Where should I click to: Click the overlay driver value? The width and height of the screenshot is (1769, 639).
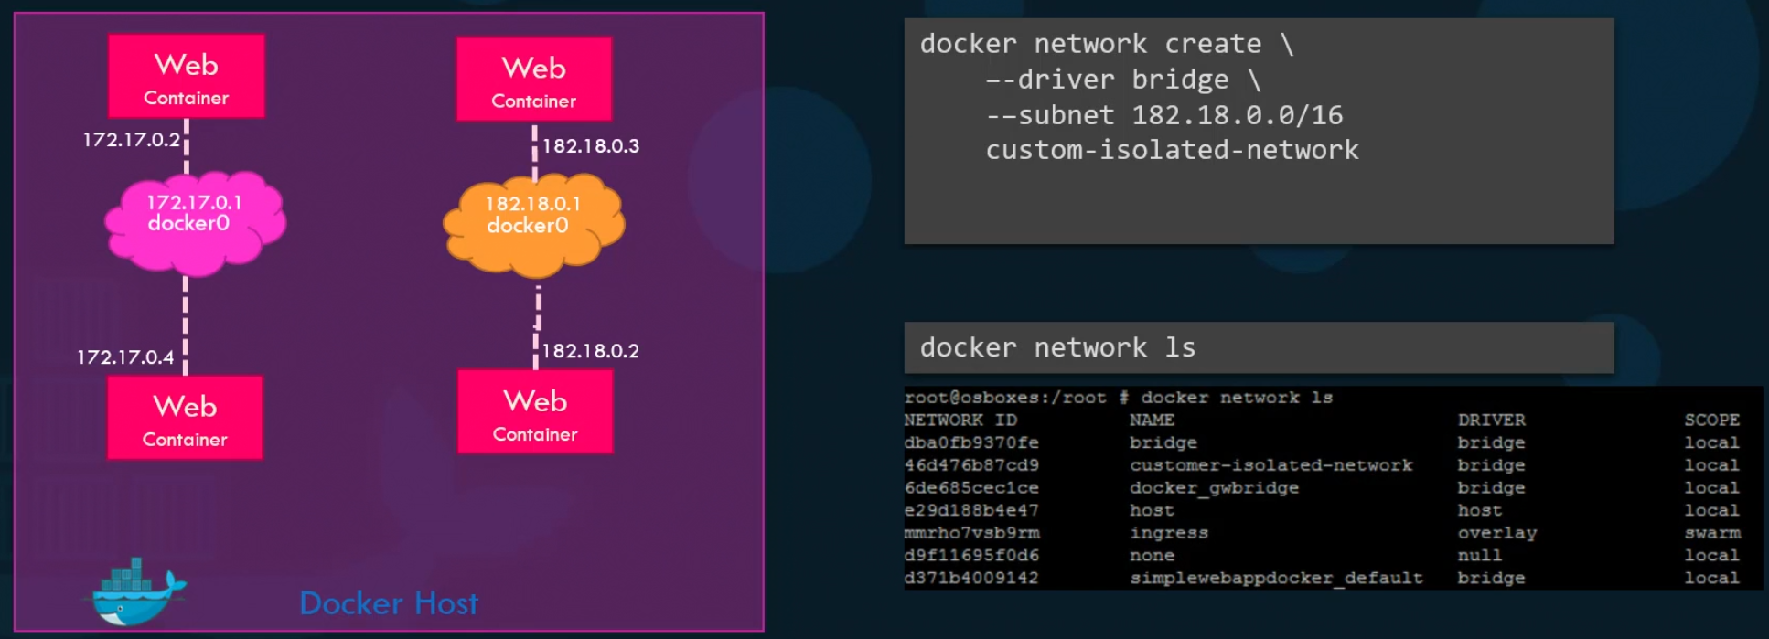[1497, 533]
